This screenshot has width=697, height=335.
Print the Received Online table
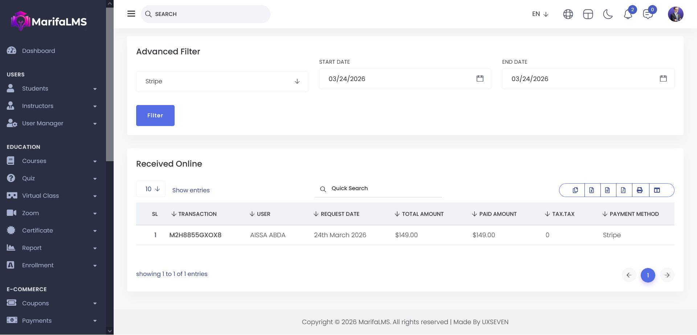[x=640, y=190]
